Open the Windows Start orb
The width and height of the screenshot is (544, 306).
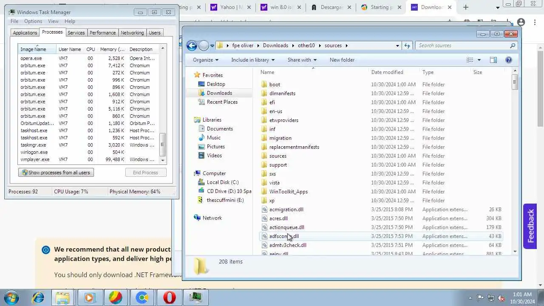point(11,297)
